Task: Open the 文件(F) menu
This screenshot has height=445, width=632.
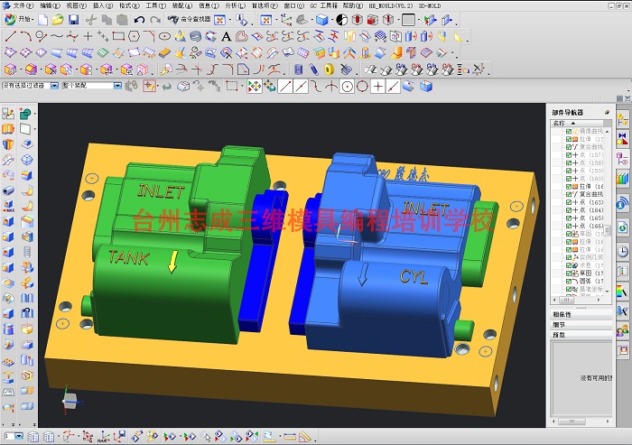Action: point(23,5)
